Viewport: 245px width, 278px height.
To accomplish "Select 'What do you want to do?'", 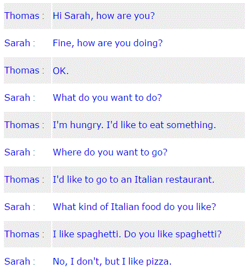I will 107,97.
